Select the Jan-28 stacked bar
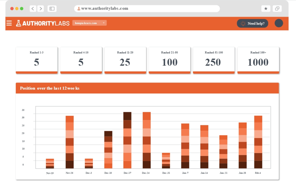 pyautogui.click(x=242, y=145)
